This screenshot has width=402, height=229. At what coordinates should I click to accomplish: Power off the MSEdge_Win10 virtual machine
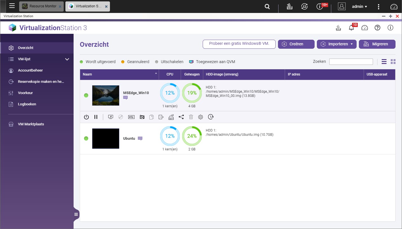pyautogui.click(x=87, y=117)
